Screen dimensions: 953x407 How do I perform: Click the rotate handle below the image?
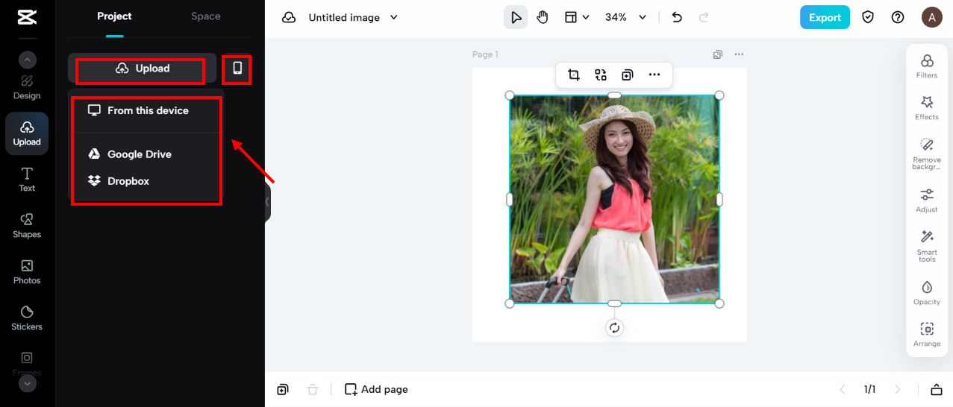pyautogui.click(x=614, y=328)
